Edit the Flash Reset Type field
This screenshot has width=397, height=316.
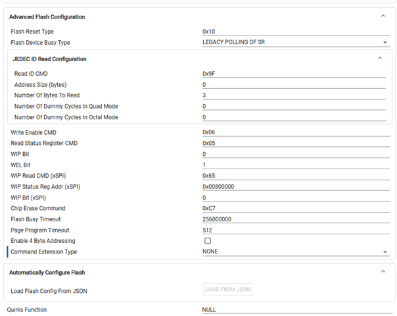pyautogui.click(x=296, y=32)
